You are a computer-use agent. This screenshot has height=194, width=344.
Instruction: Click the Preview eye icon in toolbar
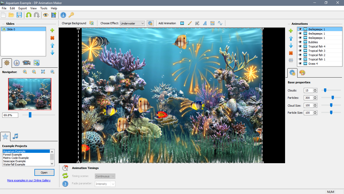pos(46,15)
